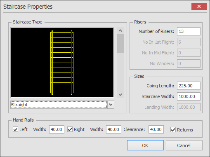Focus the Staircase Width field
The width and height of the screenshot is (210, 157).
point(189,96)
